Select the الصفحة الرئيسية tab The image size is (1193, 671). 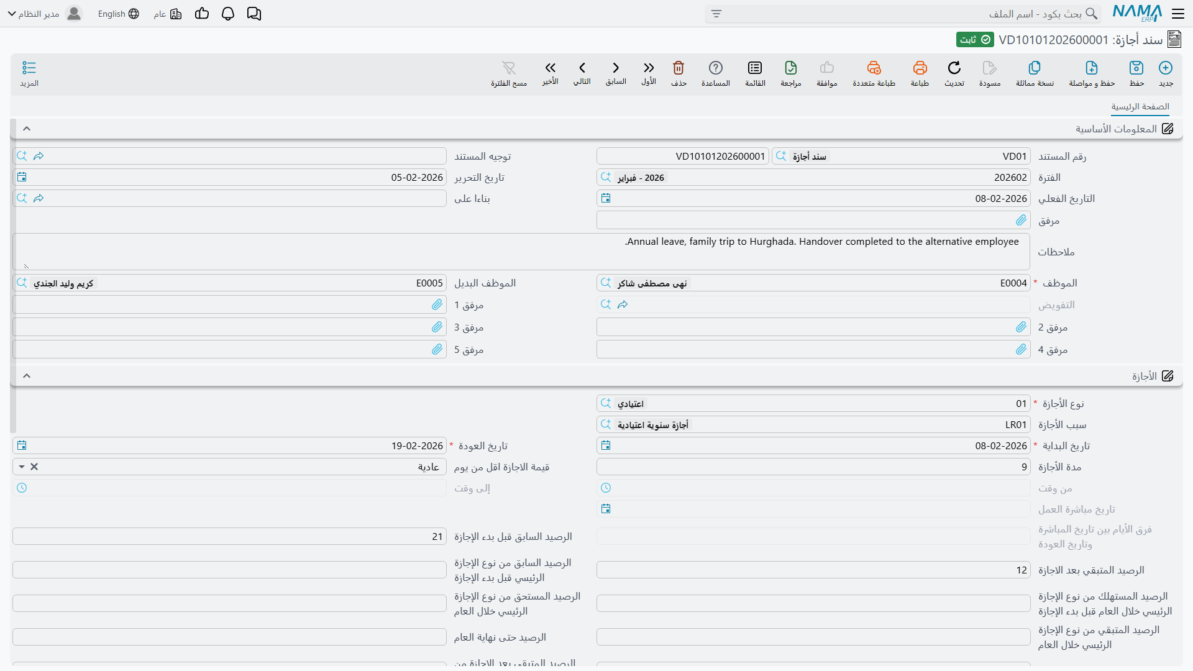[x=1140, y=107]
